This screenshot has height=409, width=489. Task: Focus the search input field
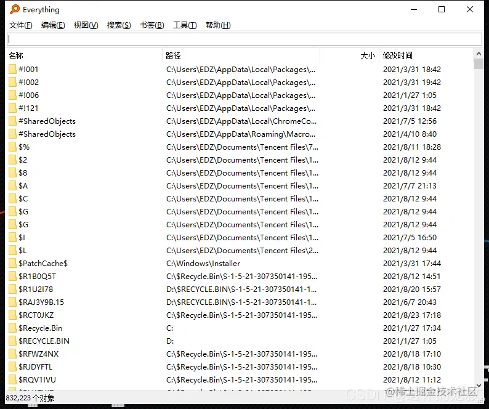coord(244,39)
